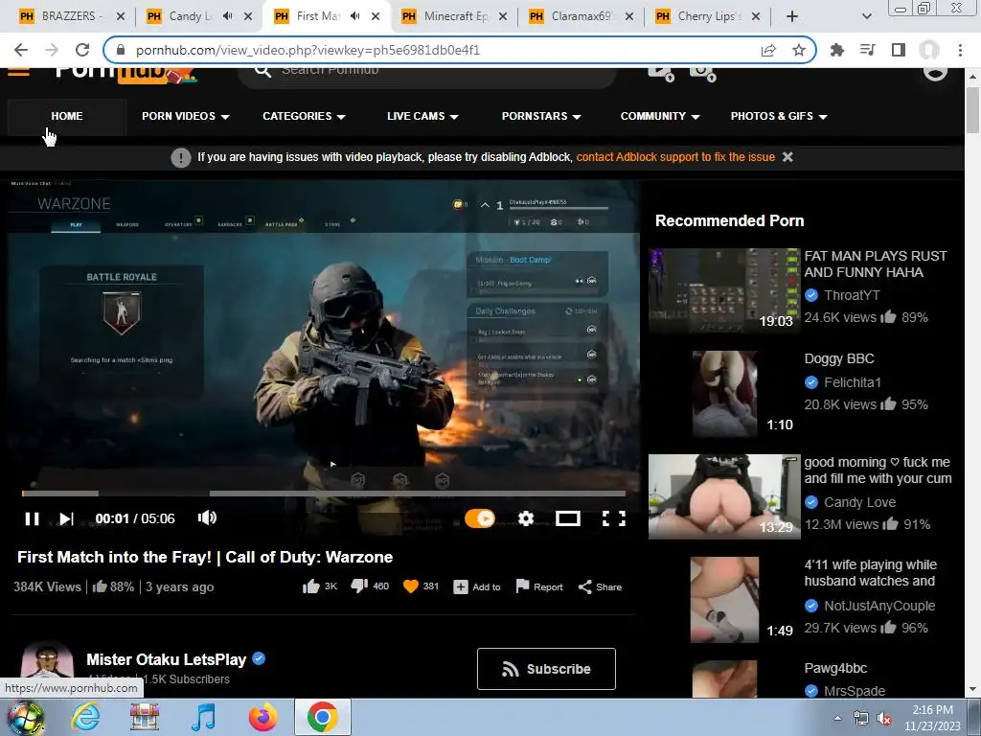The height and width of the screenshot is (736, 981).
Task: Favorite the video with the heart icon
Action: [x=421, y=586]
